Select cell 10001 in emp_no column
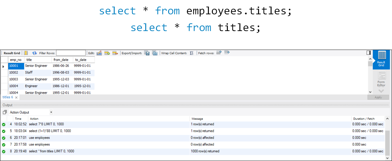The height and width of the screenshot is (161, 392). coord(16,66)
